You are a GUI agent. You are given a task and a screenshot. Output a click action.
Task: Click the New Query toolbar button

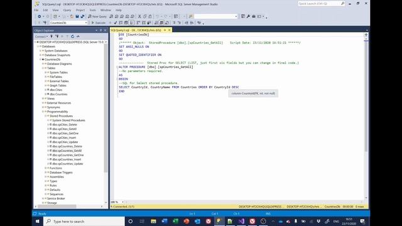click(x=97, y=16)
